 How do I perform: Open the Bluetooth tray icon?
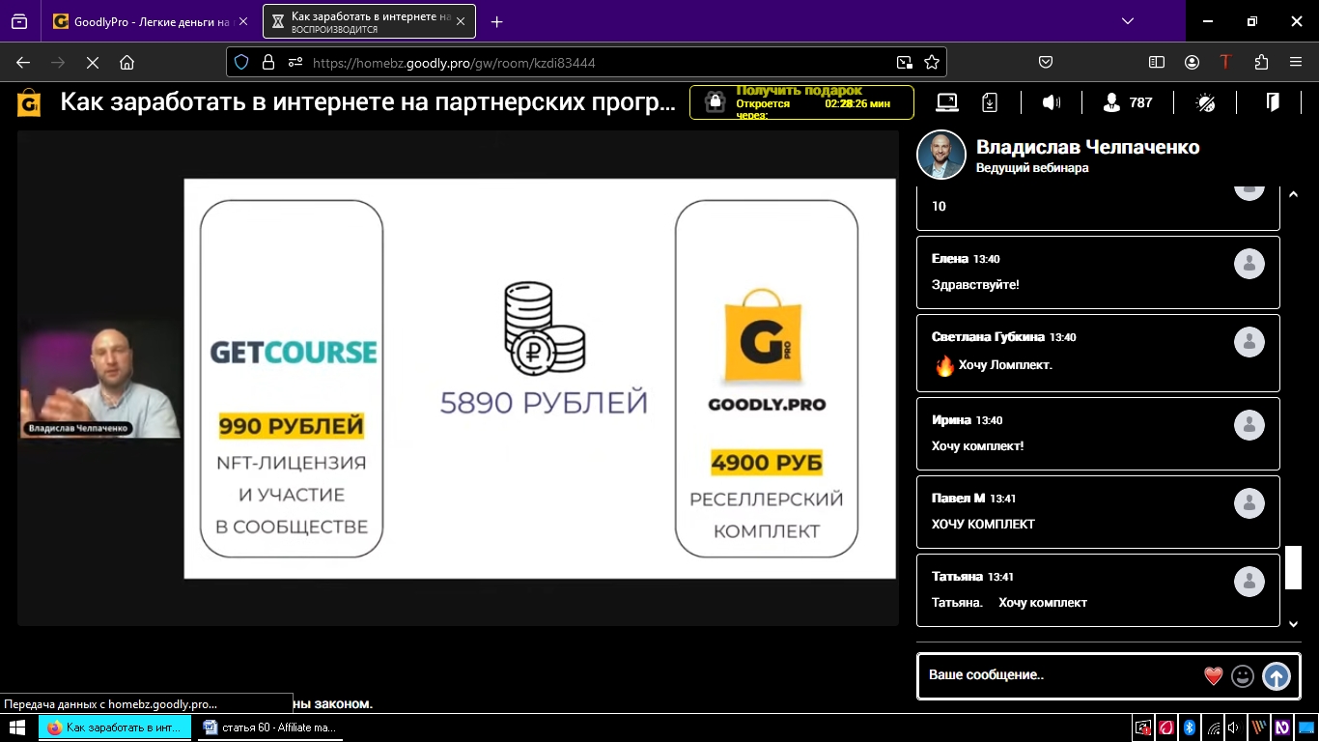pyautogui.click(x=1190, y=728)
